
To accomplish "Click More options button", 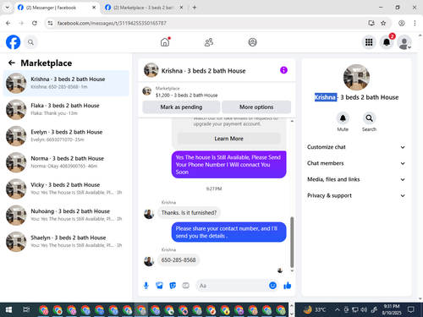I will click(256, 107).
